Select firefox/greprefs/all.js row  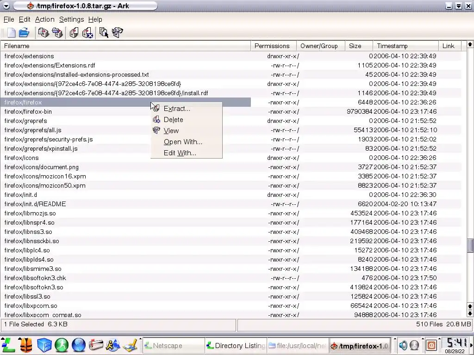[231, 130]
